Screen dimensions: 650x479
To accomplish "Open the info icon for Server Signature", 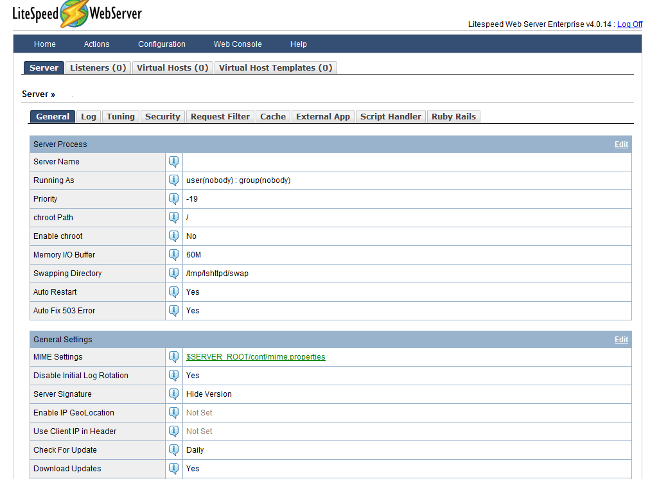I will (173, 394).
